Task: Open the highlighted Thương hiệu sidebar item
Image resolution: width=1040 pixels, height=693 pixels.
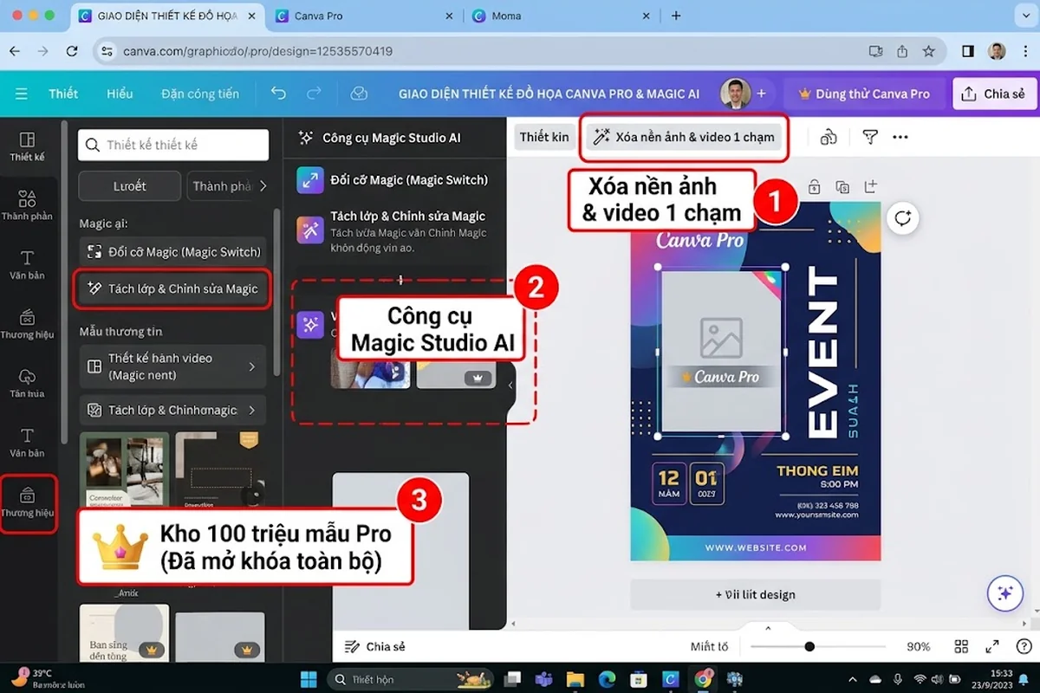Action: pyautogui.click(x=28, y=503)
